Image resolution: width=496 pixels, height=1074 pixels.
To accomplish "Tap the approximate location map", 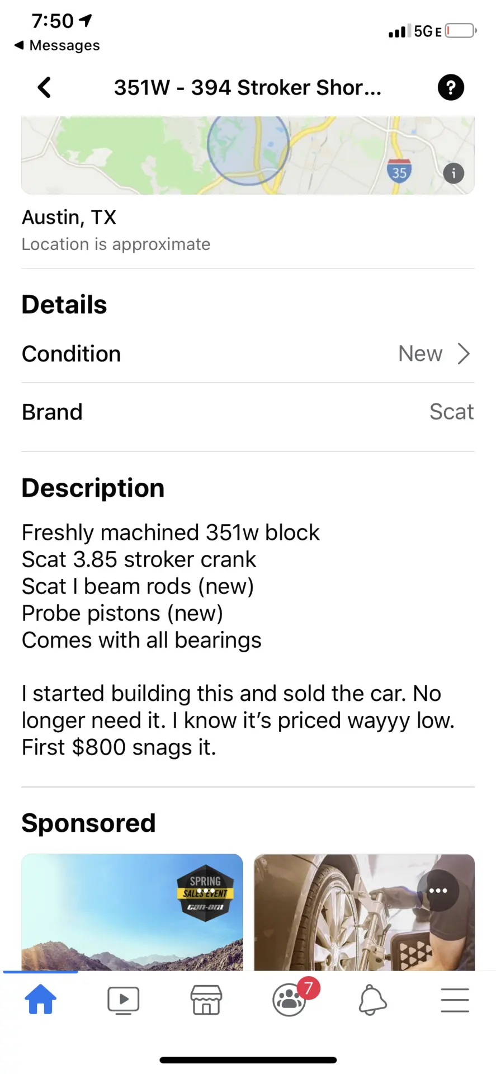I will coord(248,155).
